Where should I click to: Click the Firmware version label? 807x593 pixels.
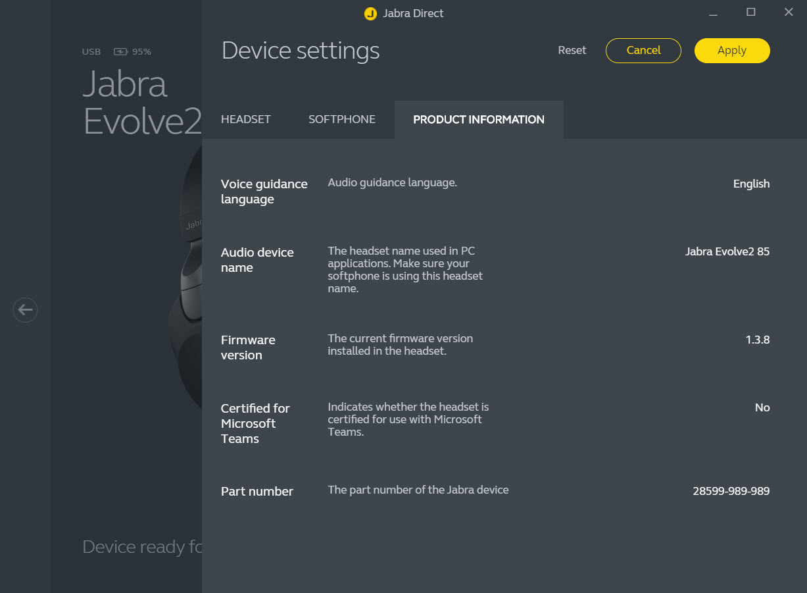248,348
